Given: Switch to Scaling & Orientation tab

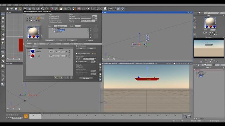Looking at the screenshot, I should 51,44.
